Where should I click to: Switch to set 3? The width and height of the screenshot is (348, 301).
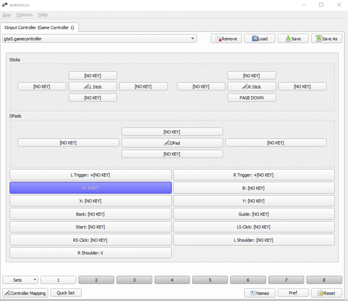coord(134,280)
